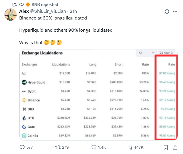This screenshot has width=183, height=154.
Task: Click the Grok circle-slash icon
Action: coord(167,11)
